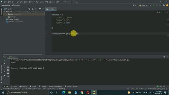
Task: Open the TODO tool window
Action: coord(14,86)
